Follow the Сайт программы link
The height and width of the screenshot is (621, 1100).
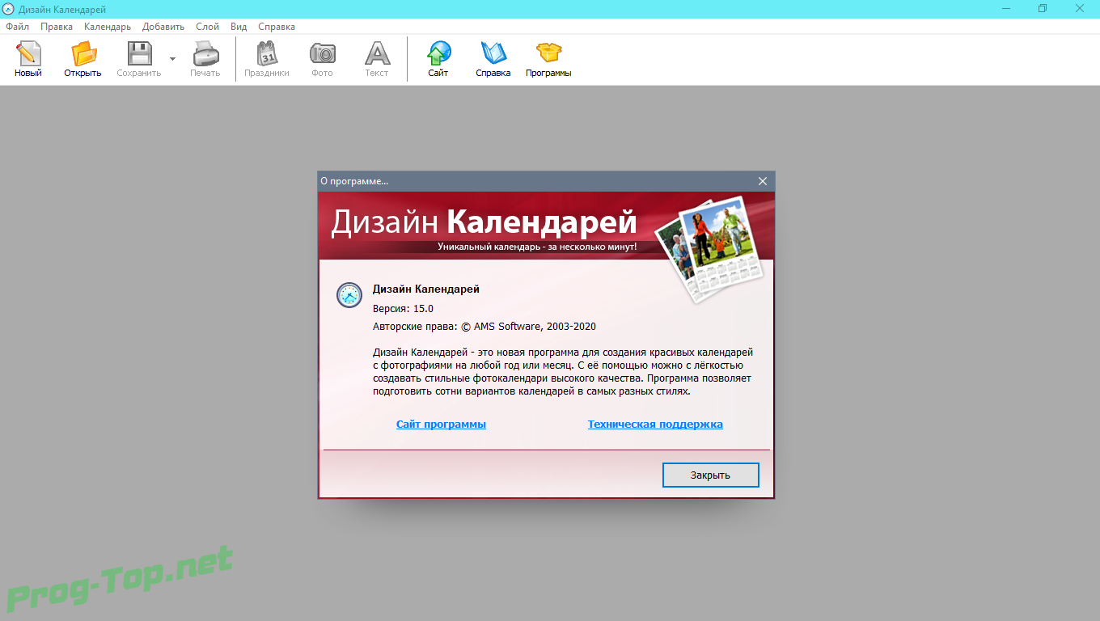pos(441,424)
